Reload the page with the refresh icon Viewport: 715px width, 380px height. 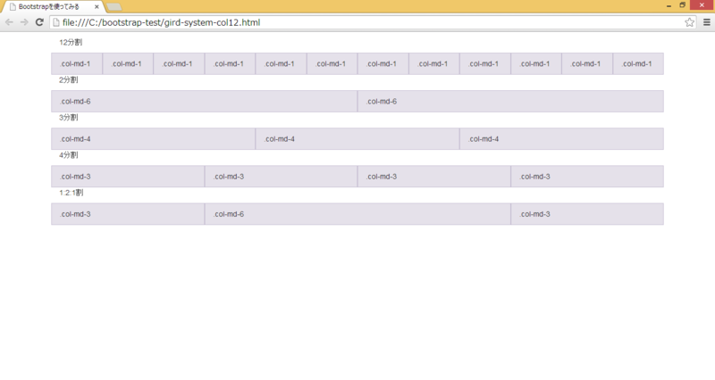39,22
